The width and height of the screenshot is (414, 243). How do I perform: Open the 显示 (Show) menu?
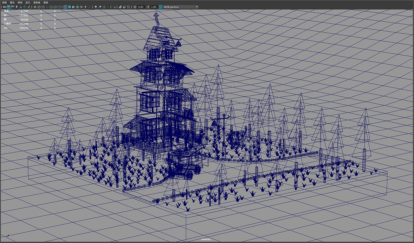28,2
